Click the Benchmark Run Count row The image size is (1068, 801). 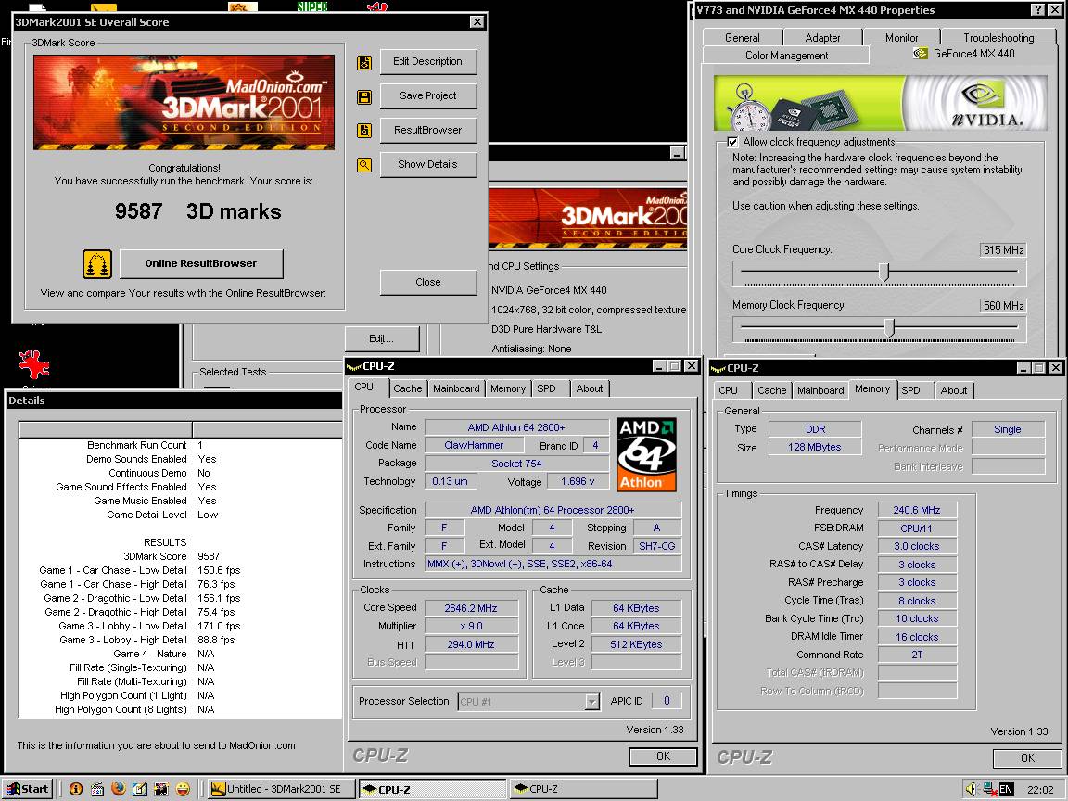[145, 445]
